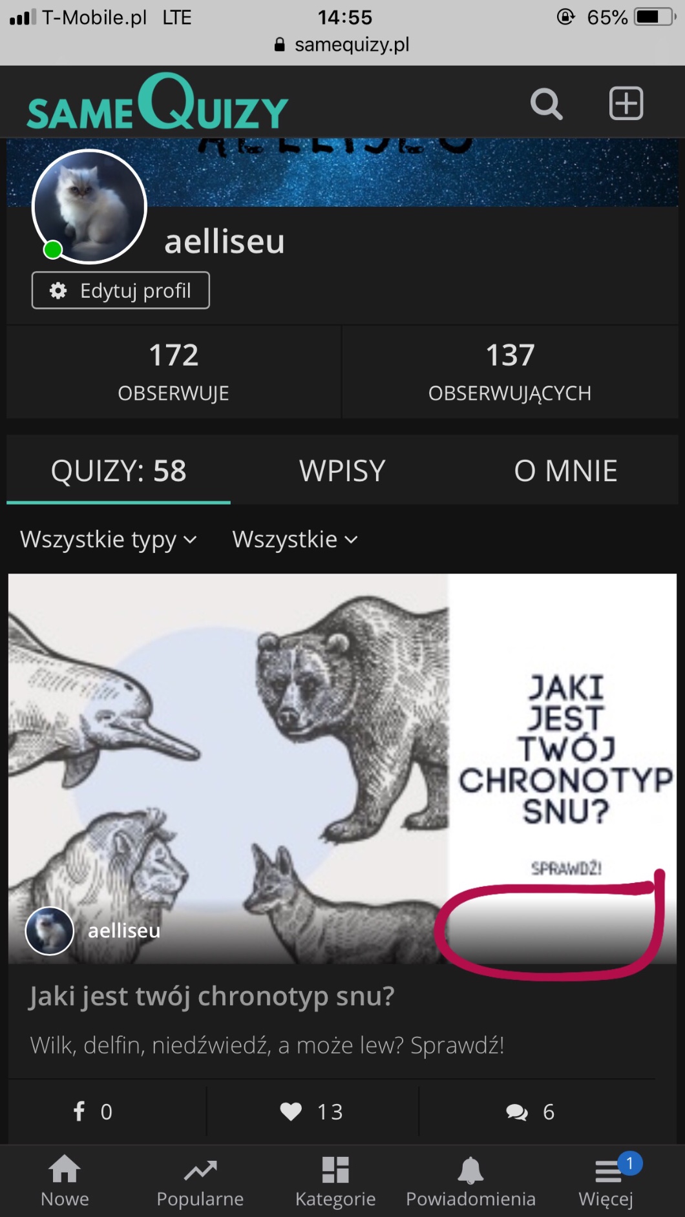
Task: Like the quiz via heart icon
Action: tap(291, 1111)
